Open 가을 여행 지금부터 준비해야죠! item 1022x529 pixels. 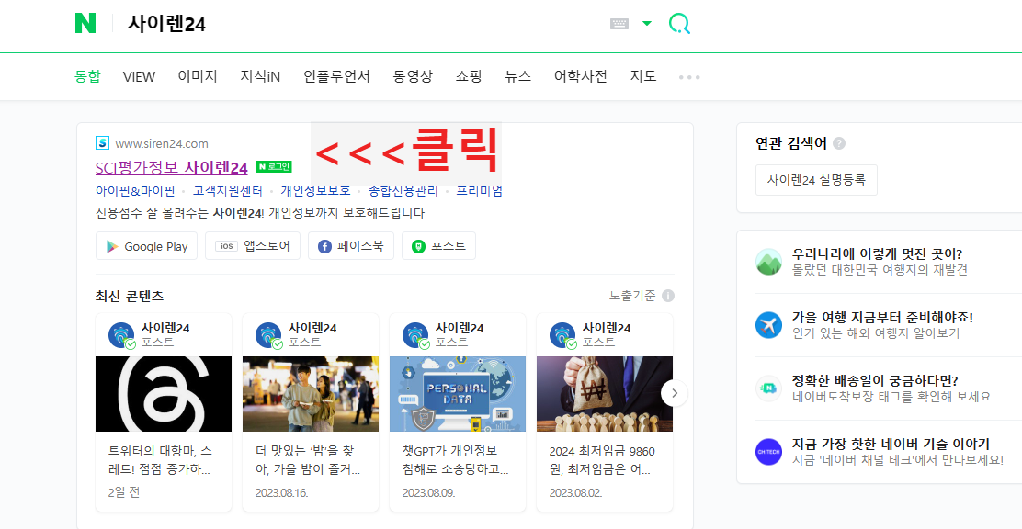(x=882, y=317)
